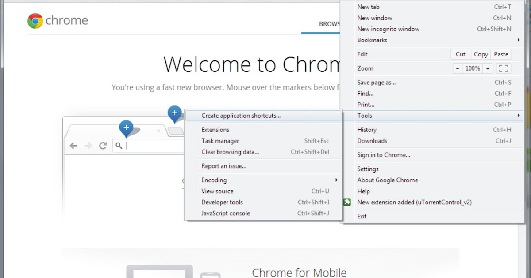Click the back arrow in illustrated browser
Viewport: 531px width, 278px height.
point(73,146)
